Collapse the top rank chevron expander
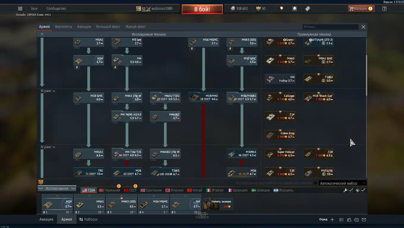404x228 pixels. tap(42, 34)
